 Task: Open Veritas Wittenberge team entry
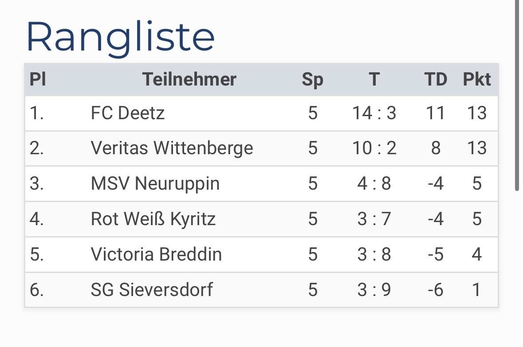click(x=172, y=148)
